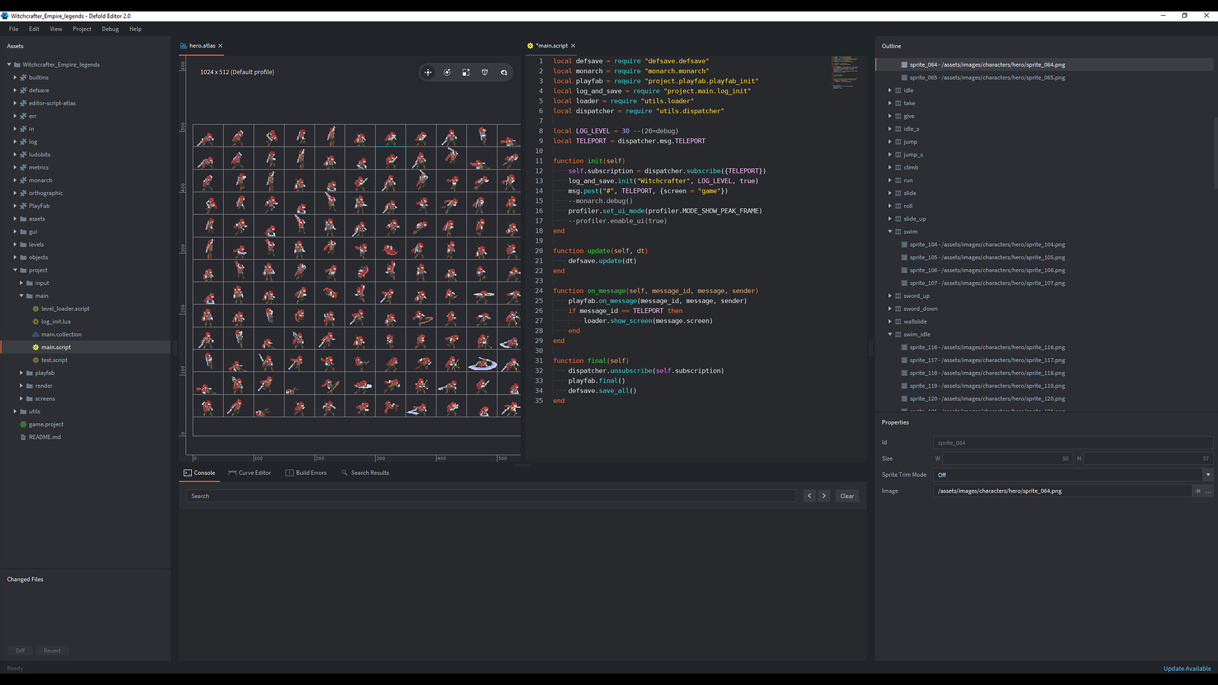Click the Diff button under Changed Files

point(20,650)
